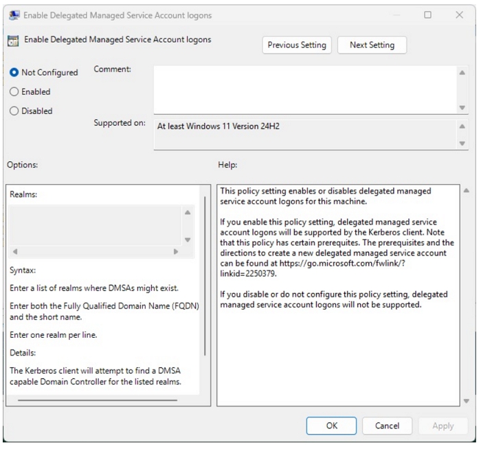Click the Options pane horizontal scrollbar
Viewport: 481px width, 449px height.
coord(98,400)
